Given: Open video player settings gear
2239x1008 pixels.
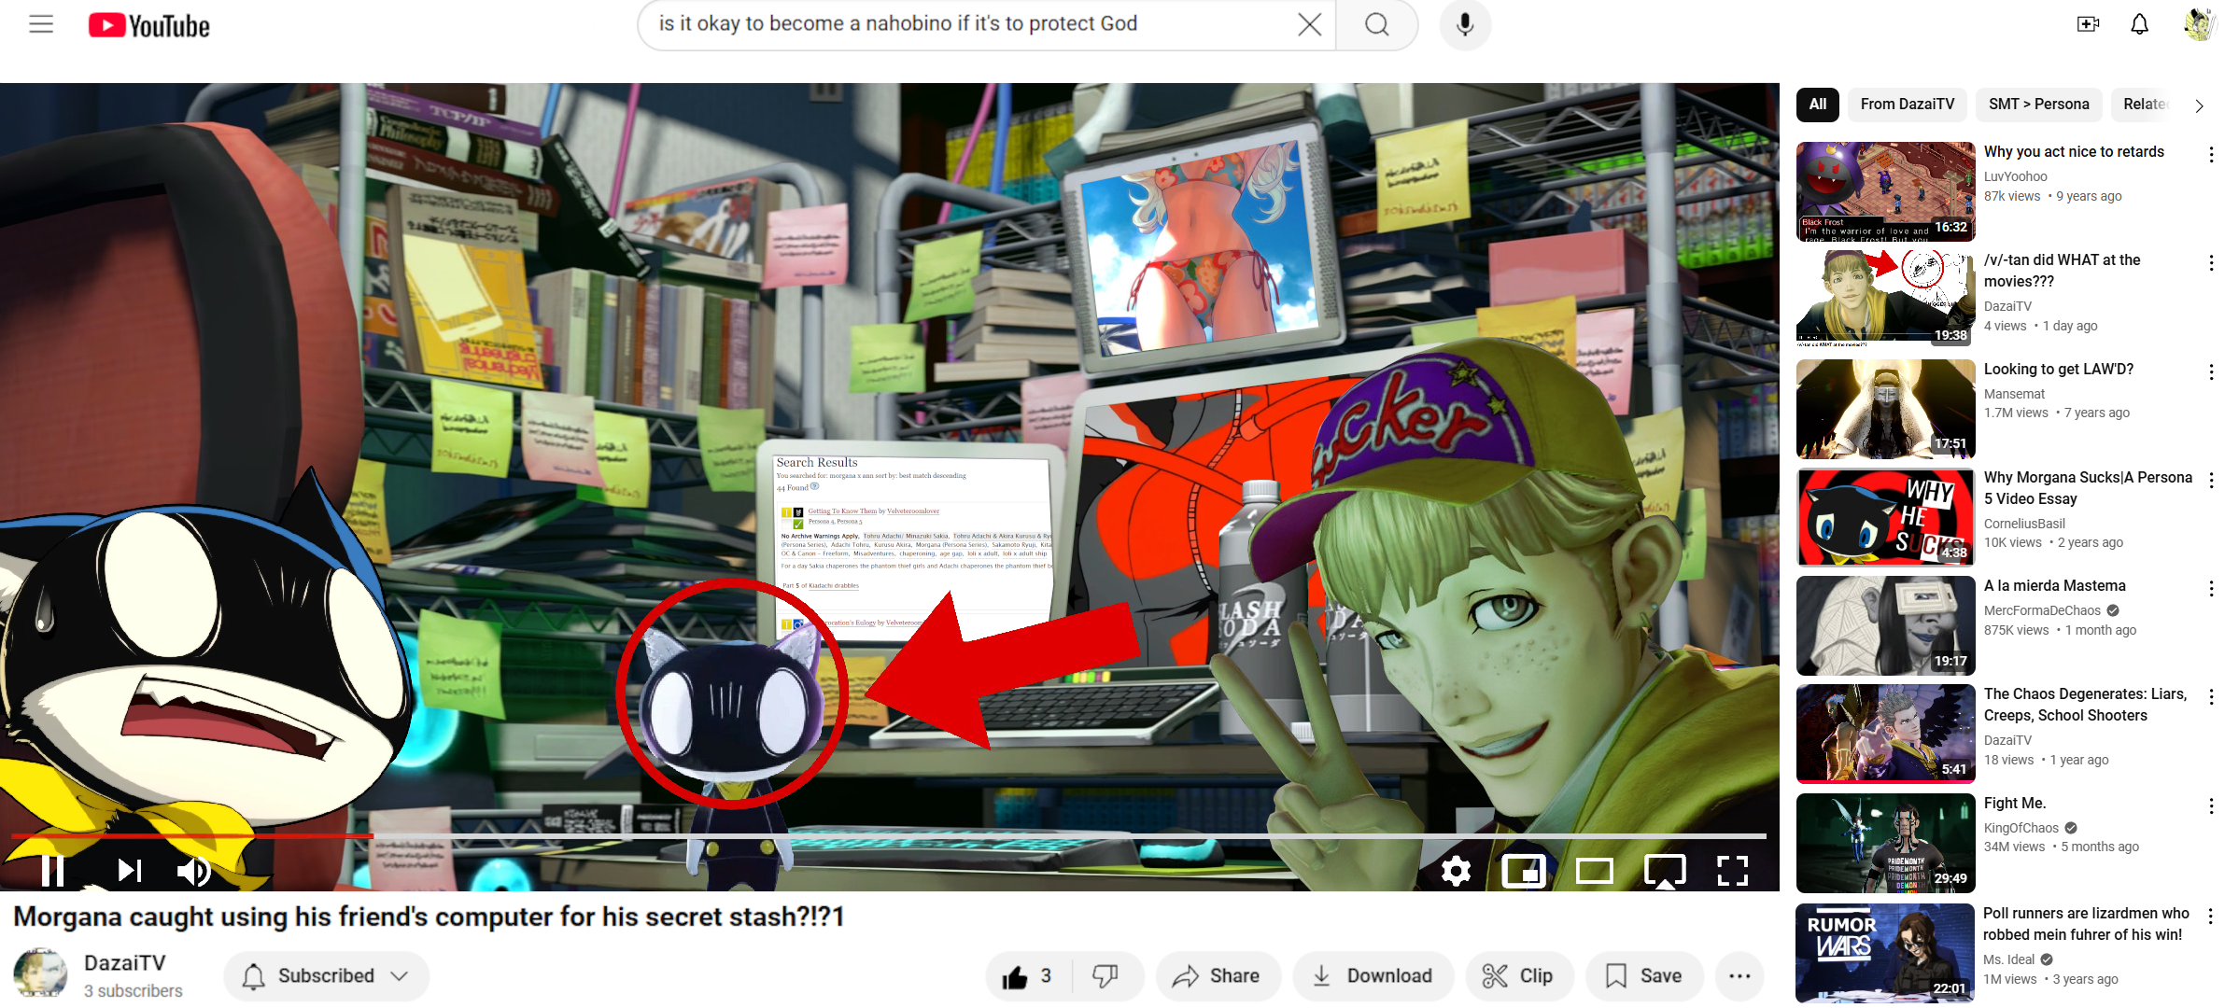Looking at the screenshot, I should tap(1456, 871).
